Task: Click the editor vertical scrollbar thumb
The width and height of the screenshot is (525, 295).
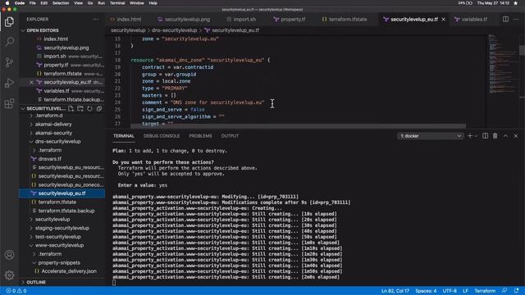Action: 522,50
